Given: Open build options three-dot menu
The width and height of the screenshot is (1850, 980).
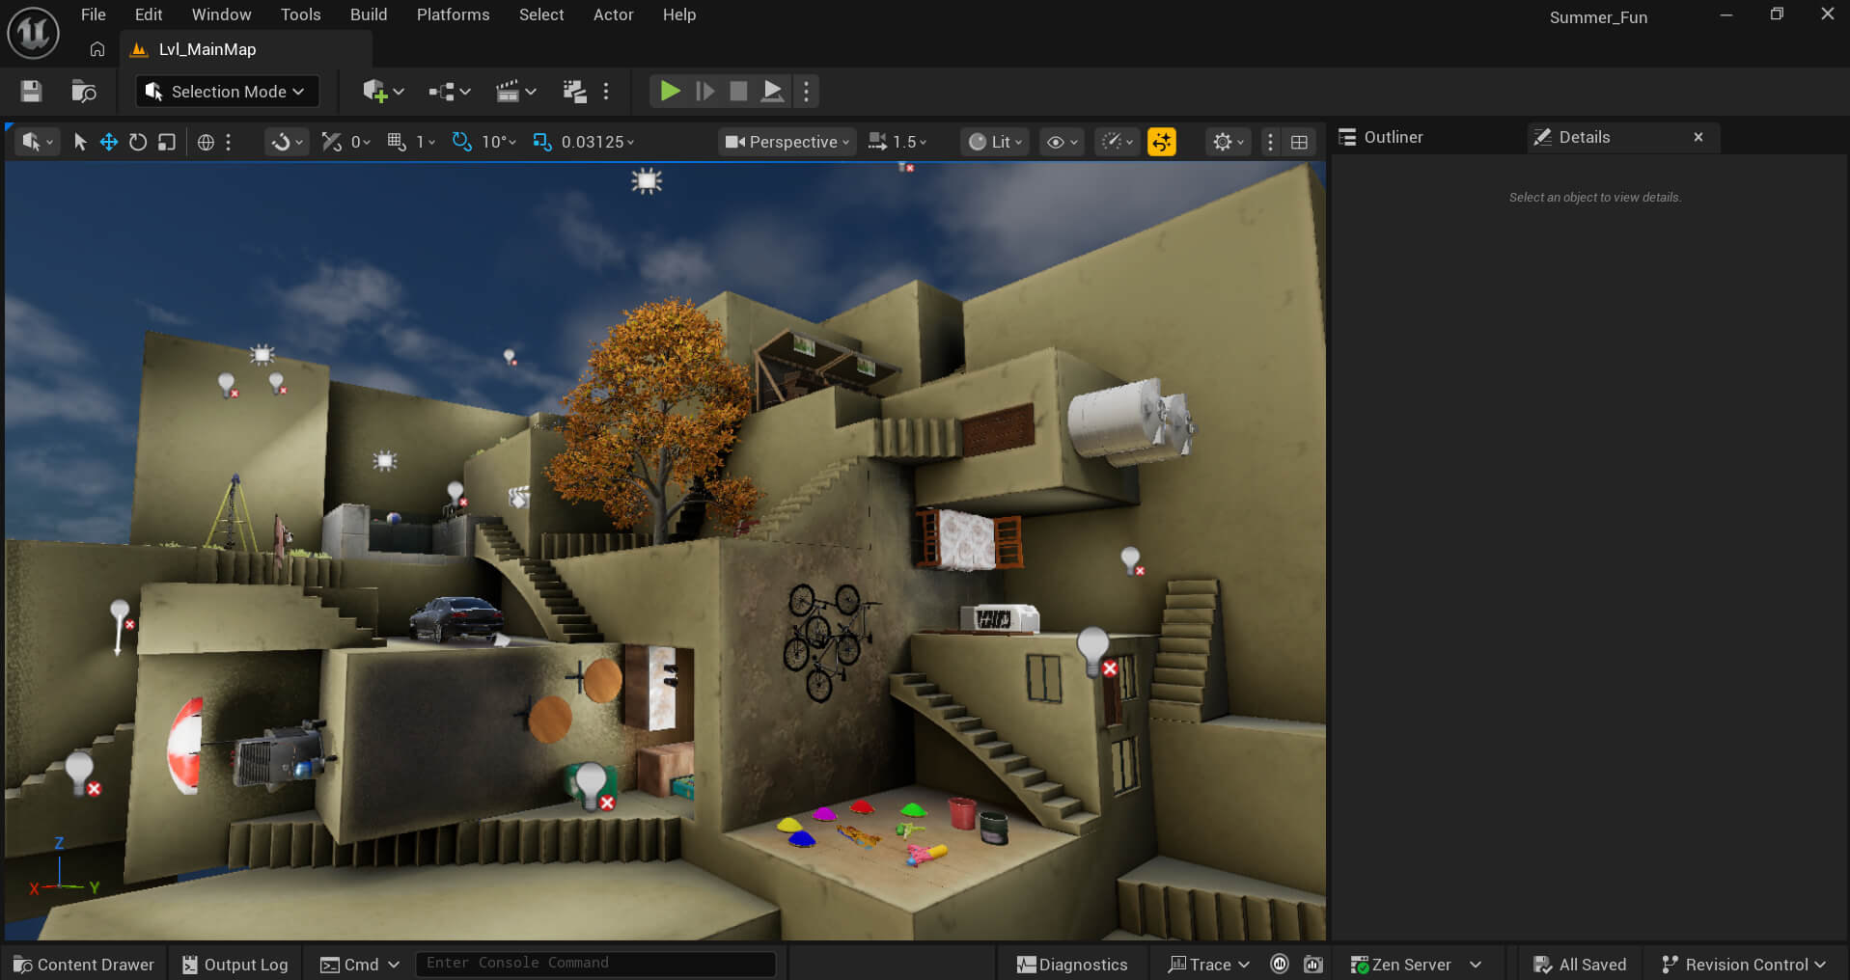Looking at the screenshot, I should pyautogui.click(x=606, y=92).
